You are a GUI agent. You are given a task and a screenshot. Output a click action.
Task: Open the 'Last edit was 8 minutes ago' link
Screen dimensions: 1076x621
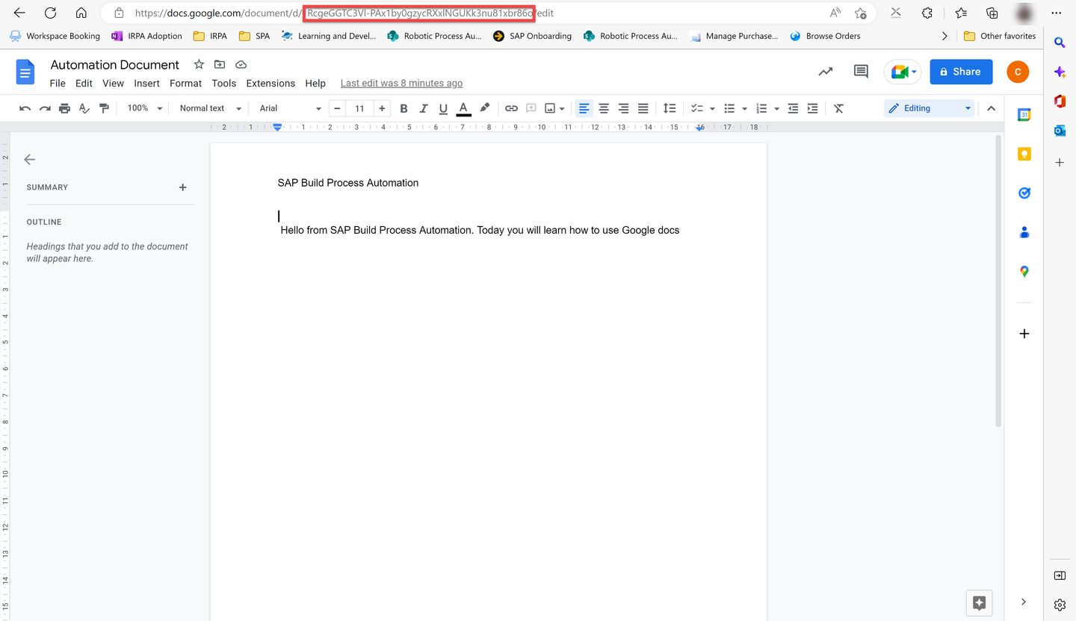[x=401, y=84]
